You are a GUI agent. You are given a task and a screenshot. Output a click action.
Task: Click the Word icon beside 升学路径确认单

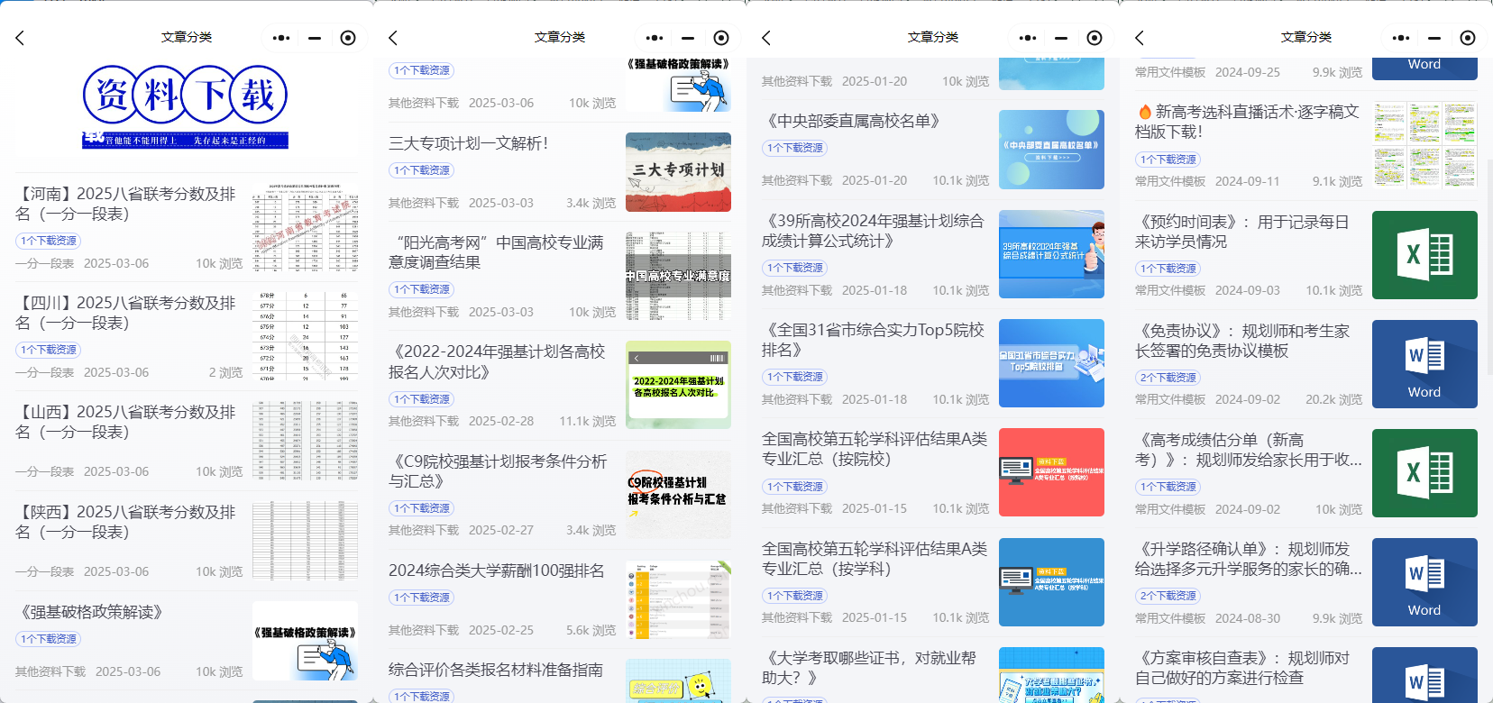(x=1424, y=582)
